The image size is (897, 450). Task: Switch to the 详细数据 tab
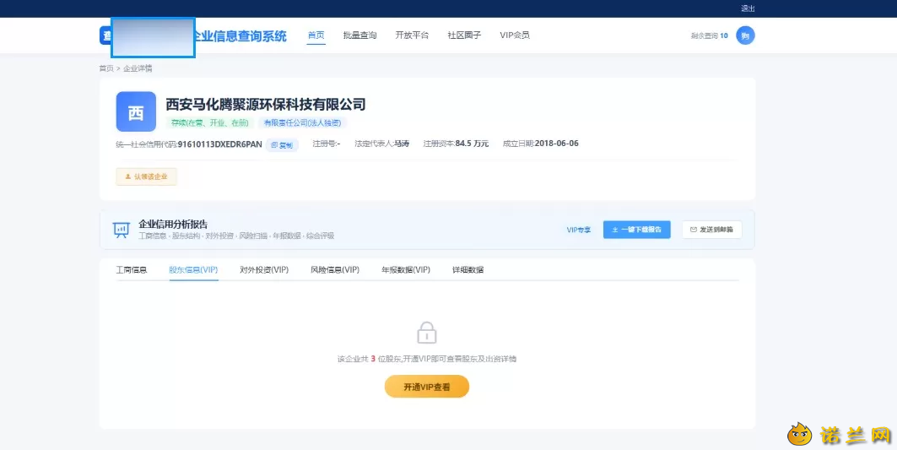click(468, 269)
